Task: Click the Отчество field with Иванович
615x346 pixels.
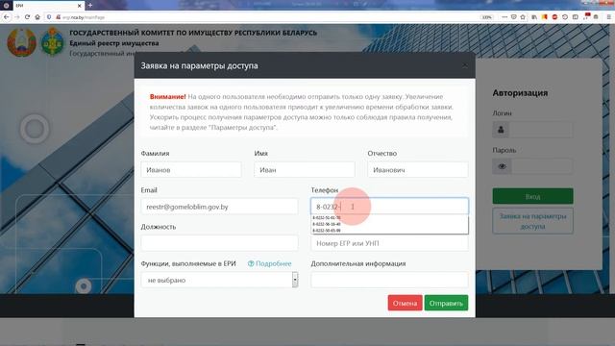Action: [418, 170]
